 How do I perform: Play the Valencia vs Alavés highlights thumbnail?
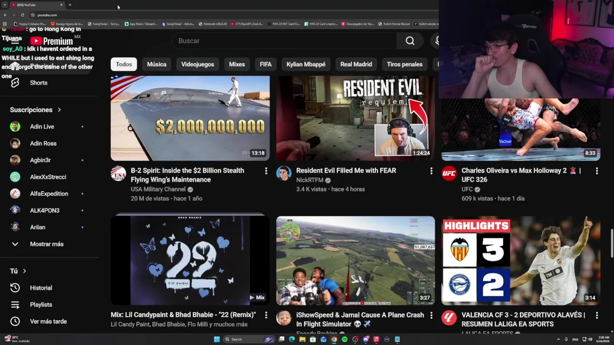[521, 260]
